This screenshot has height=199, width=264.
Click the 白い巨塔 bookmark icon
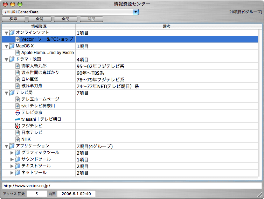18,79
